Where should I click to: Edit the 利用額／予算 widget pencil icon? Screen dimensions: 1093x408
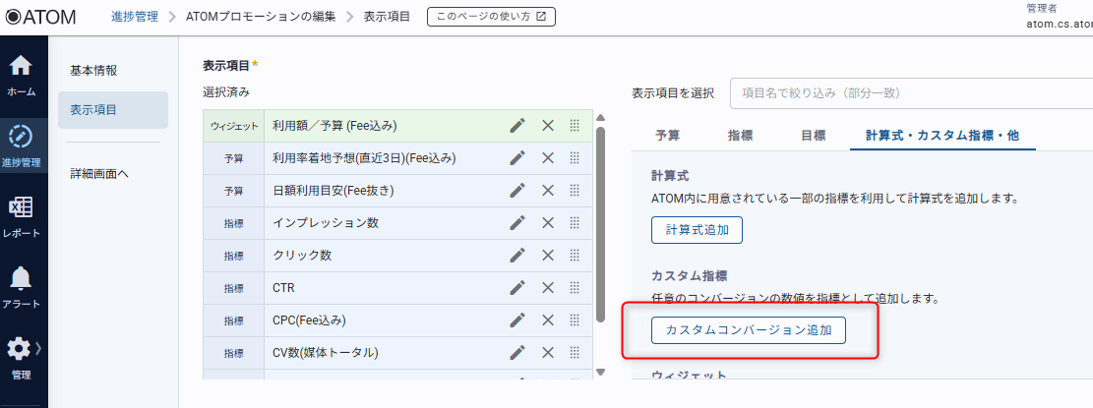tap(517, 126)
